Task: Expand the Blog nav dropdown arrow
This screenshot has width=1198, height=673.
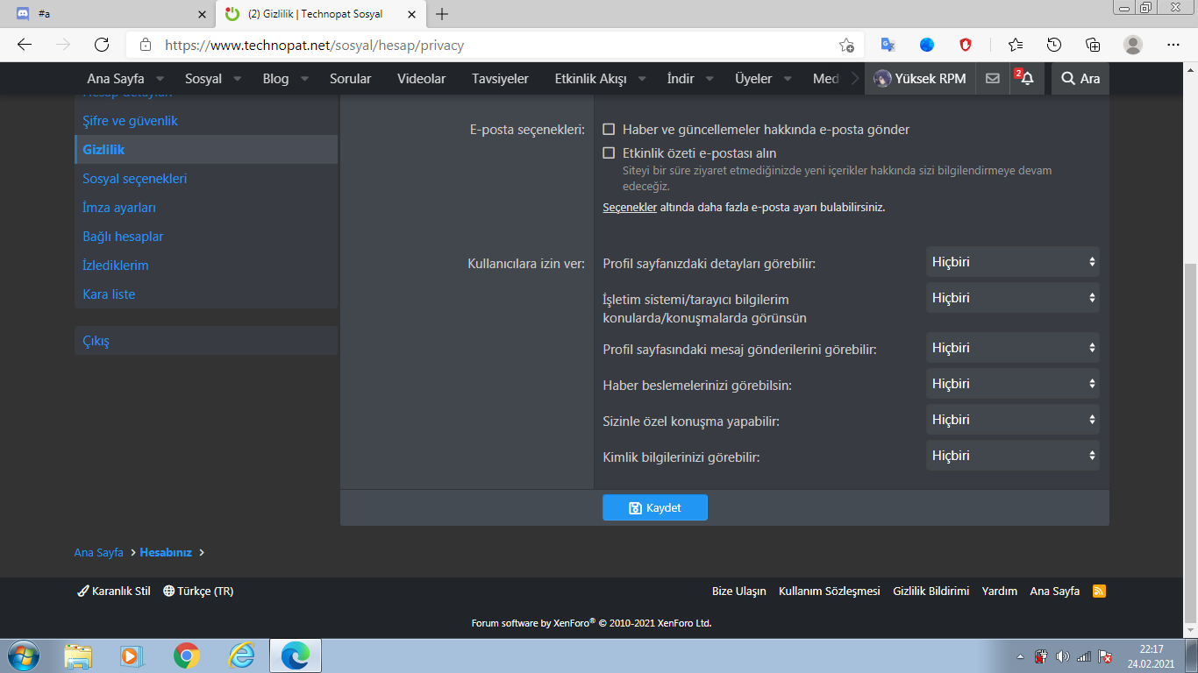Action: 305,79
